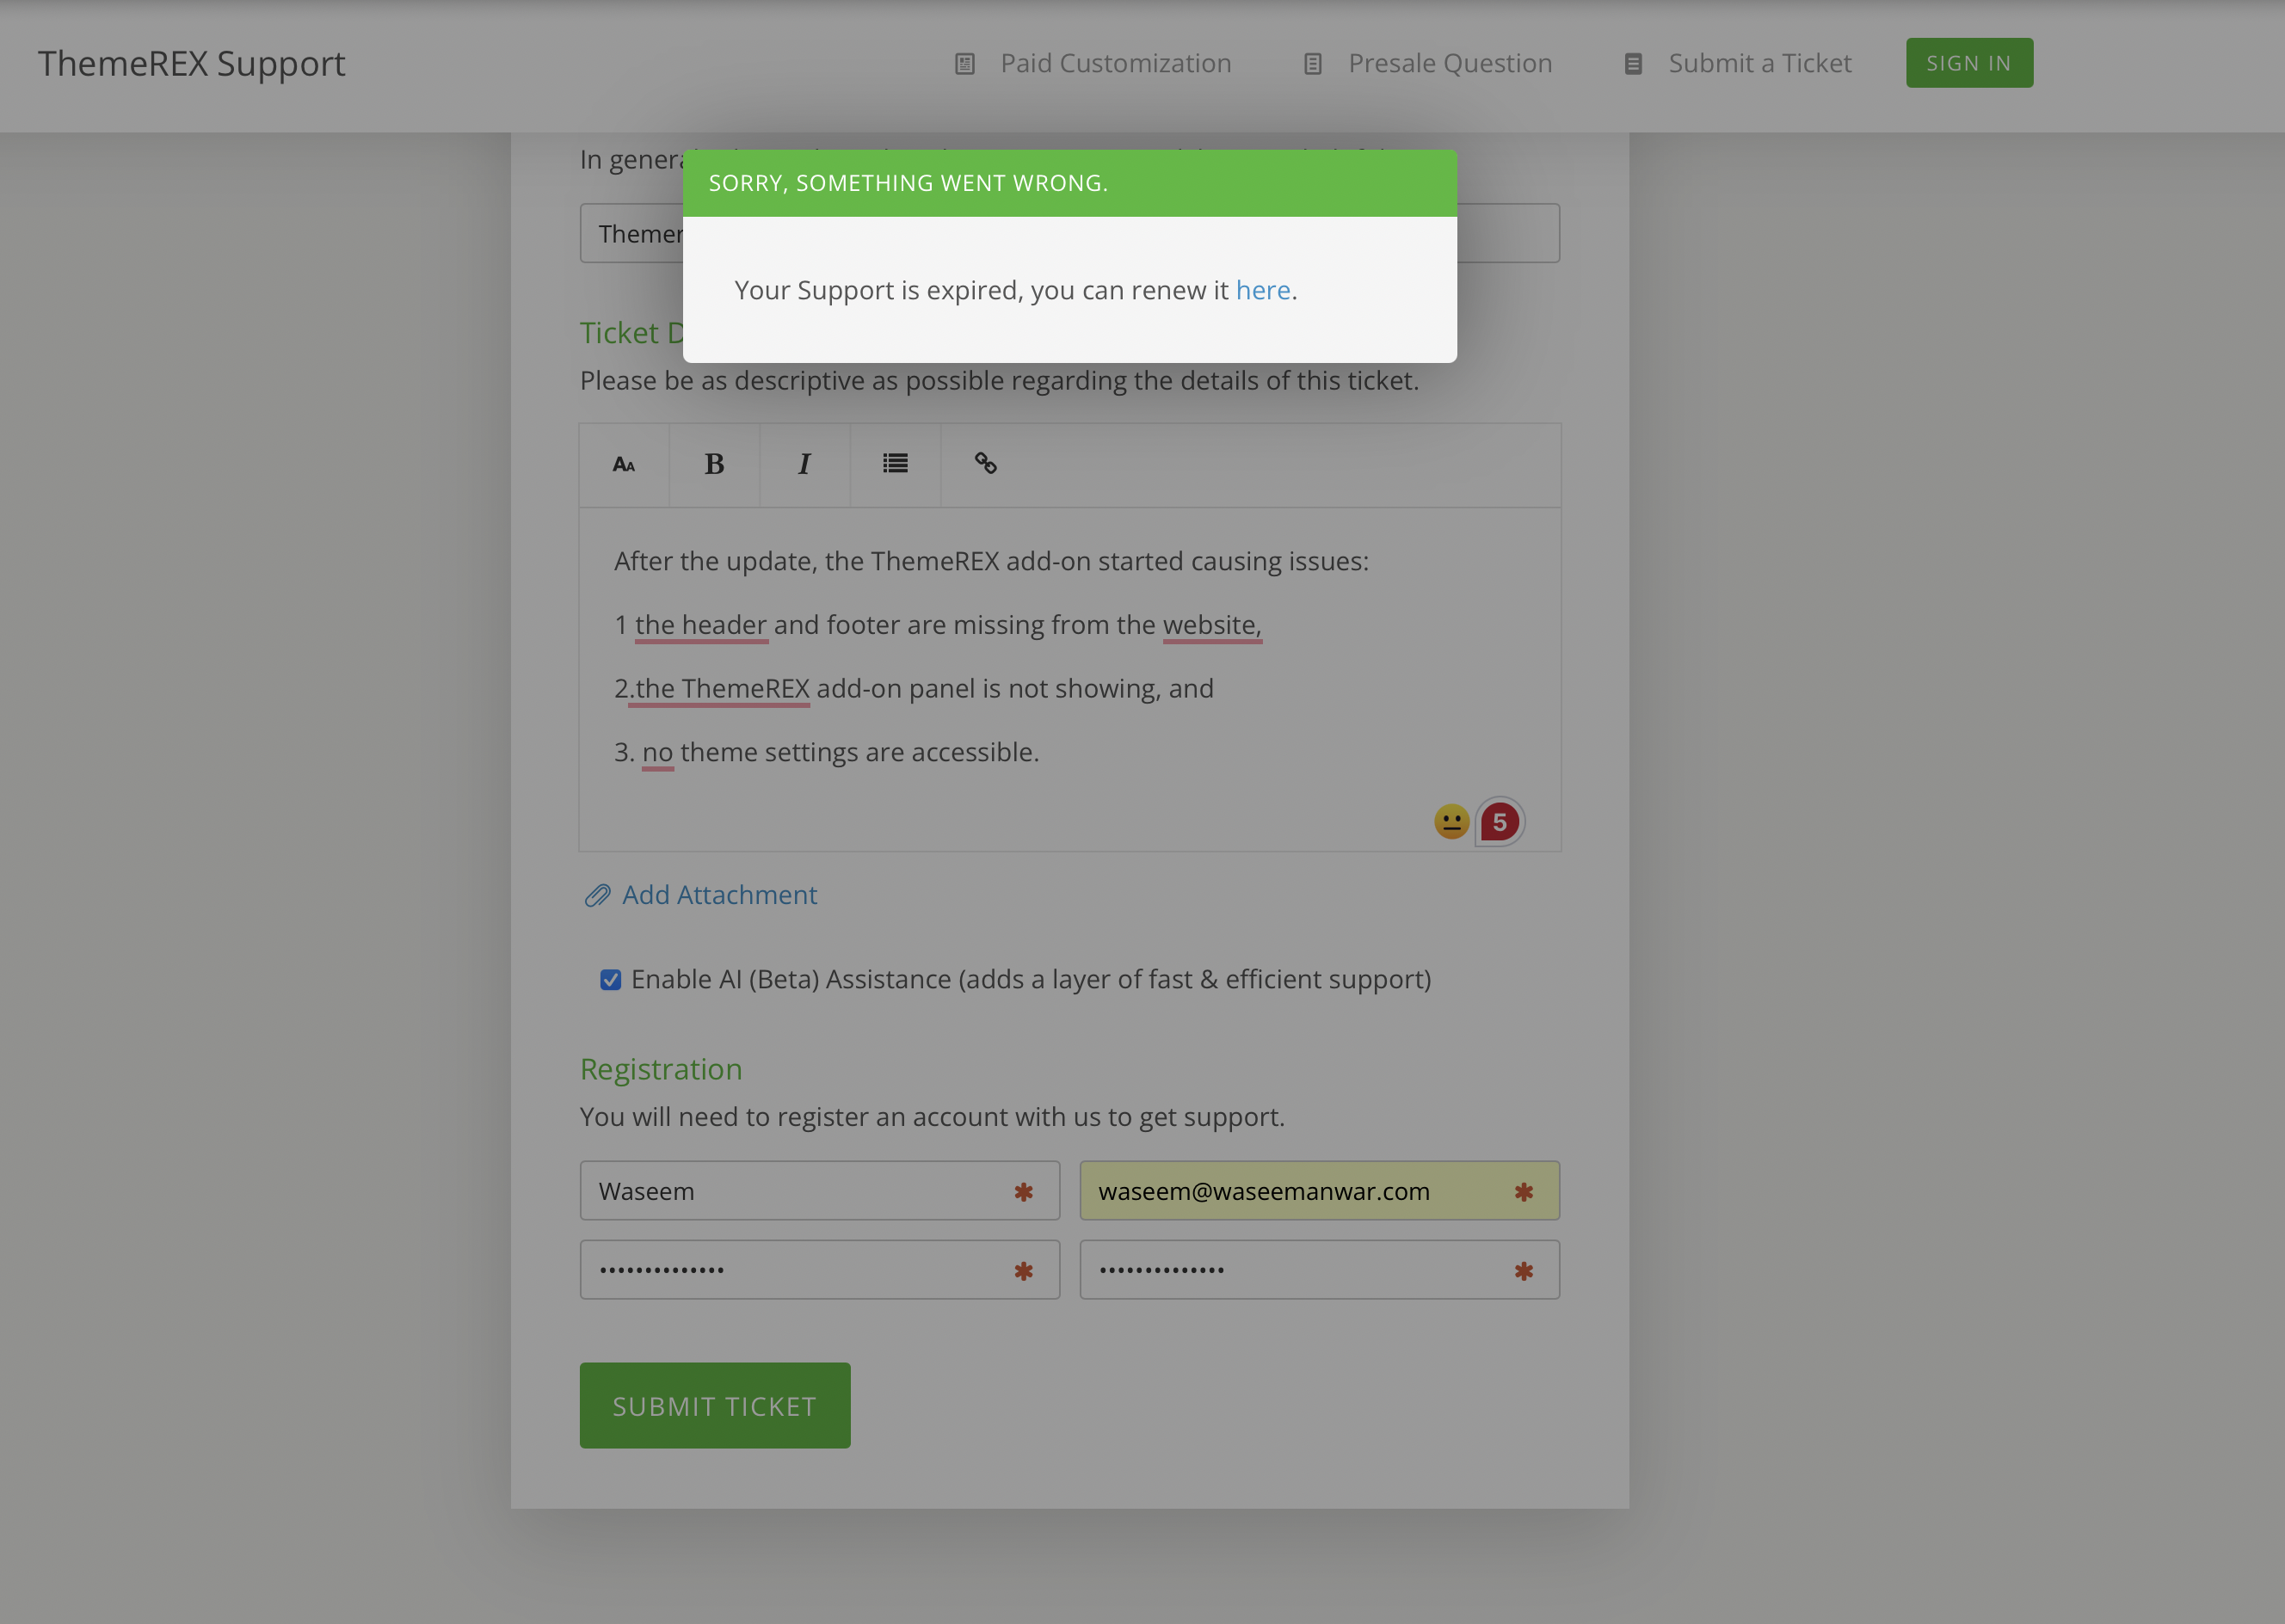Screen dimensions: 2285x1624
Task: Click the SIGN IN button
Action: (1969, 63)
